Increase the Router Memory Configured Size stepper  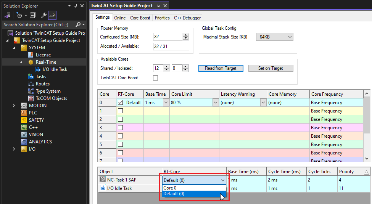(186, 35)
